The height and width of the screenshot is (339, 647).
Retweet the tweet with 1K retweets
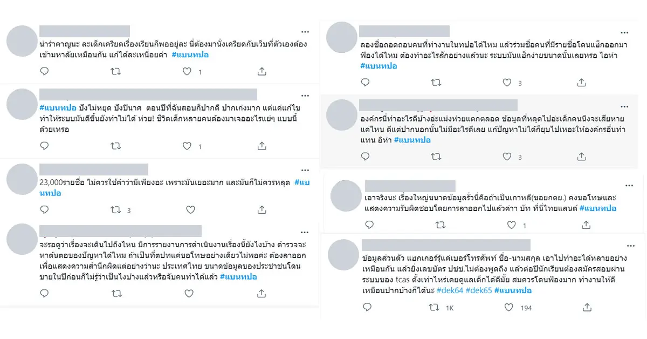[x=433, y=307]
